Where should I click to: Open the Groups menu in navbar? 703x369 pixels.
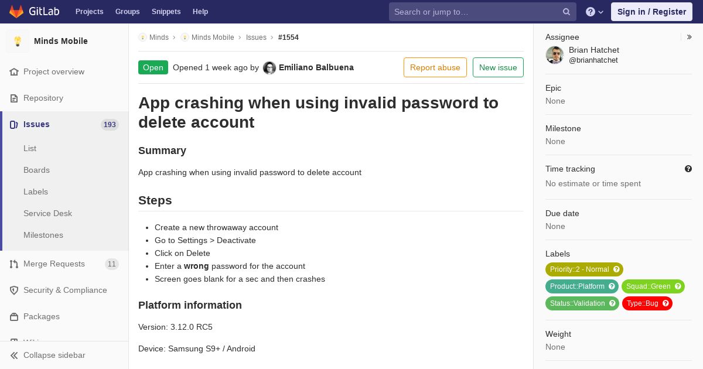coord(127,12)
